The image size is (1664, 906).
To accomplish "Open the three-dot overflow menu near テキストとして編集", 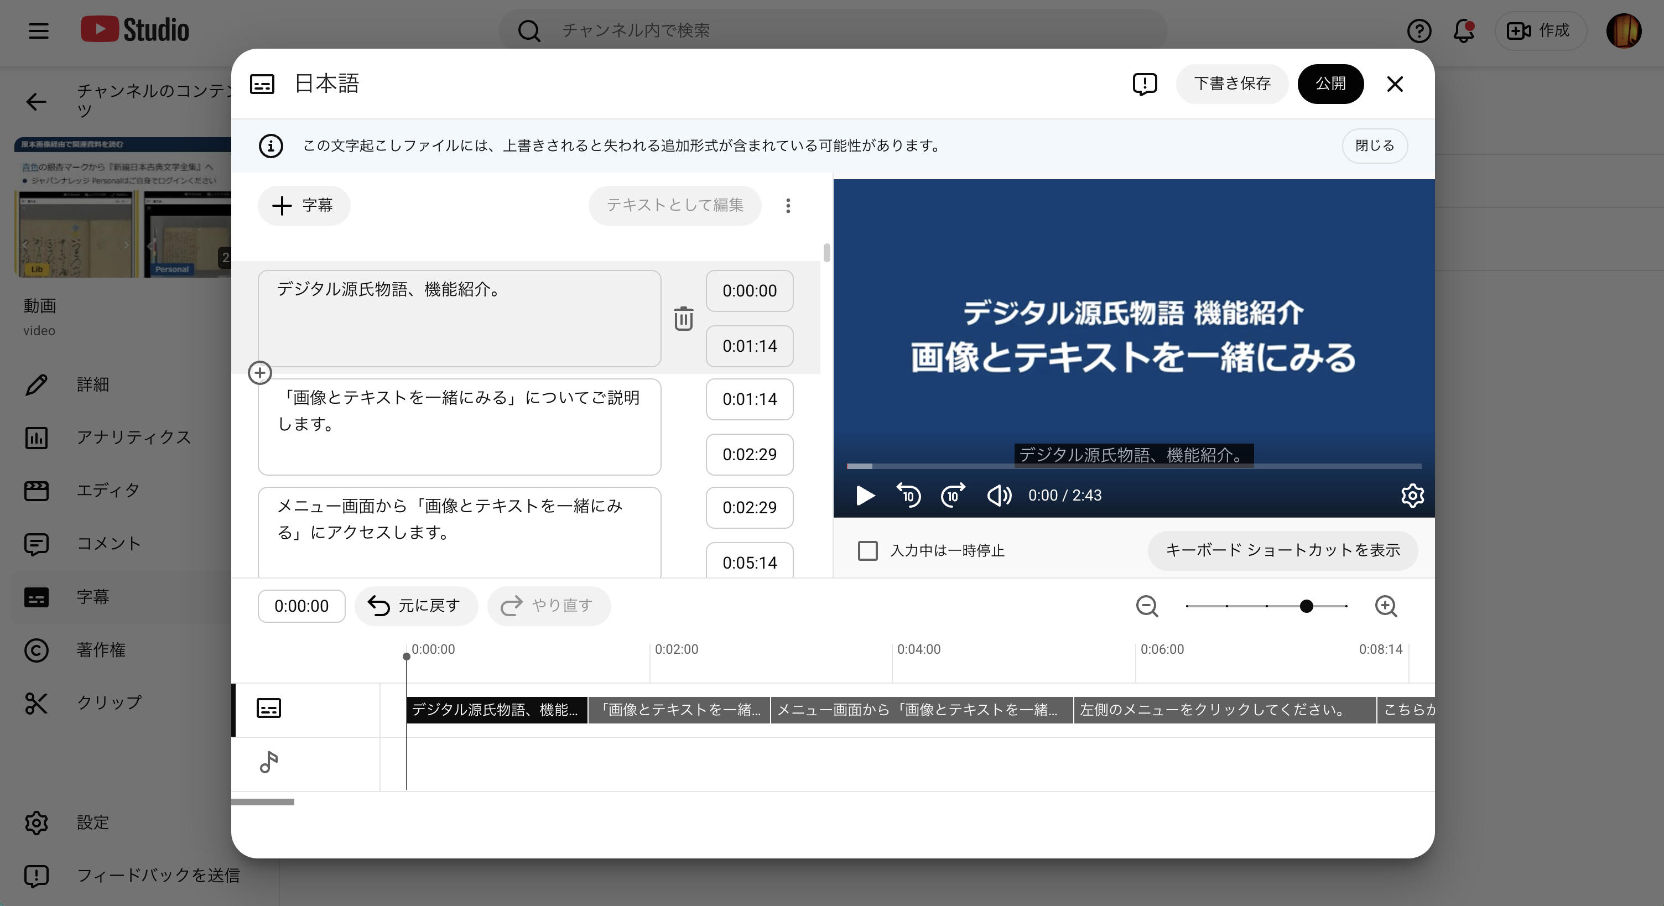I will pos(788,205).
